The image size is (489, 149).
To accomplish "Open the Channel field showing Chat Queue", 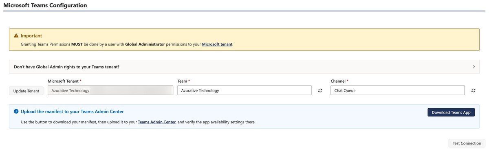I will (x=397, y=90).
